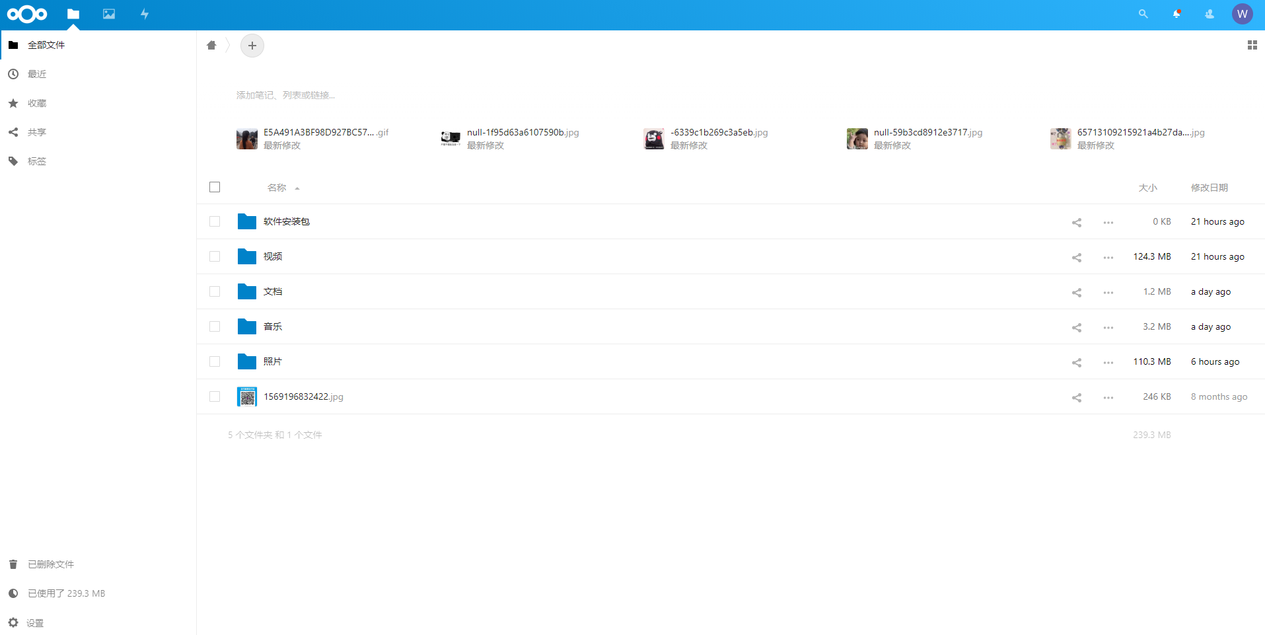1265x635 pixels.
Task: Open the Files app from top bar
Action: (73, 14)
